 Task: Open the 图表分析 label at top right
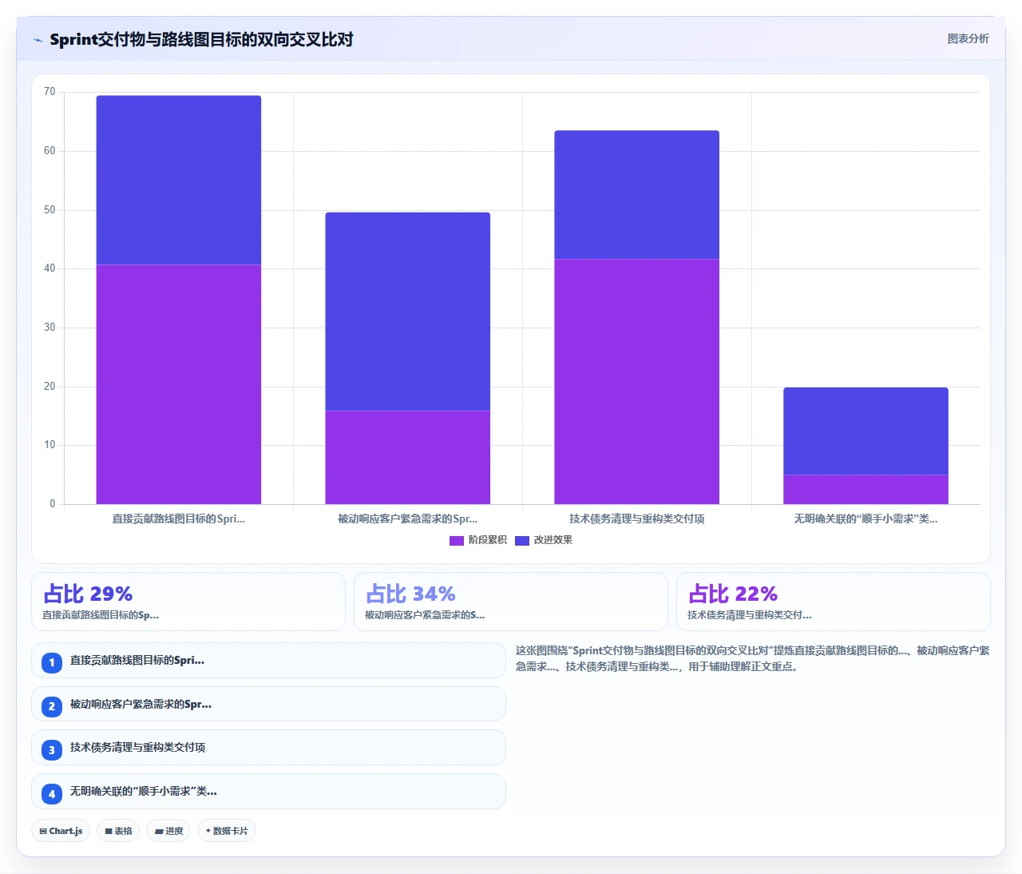click(x=968, y=38)
